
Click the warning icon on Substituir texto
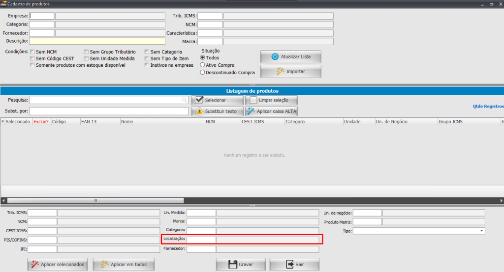pos(199,111)
